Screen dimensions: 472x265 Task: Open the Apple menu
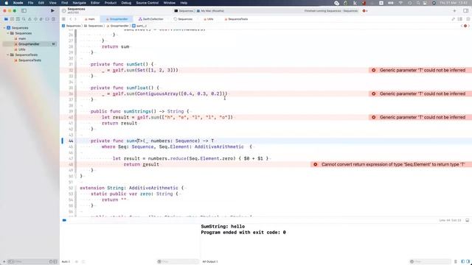point(6,3)
